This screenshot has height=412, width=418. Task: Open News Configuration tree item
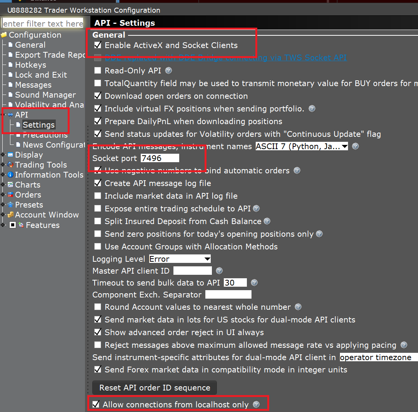(54, 145)
